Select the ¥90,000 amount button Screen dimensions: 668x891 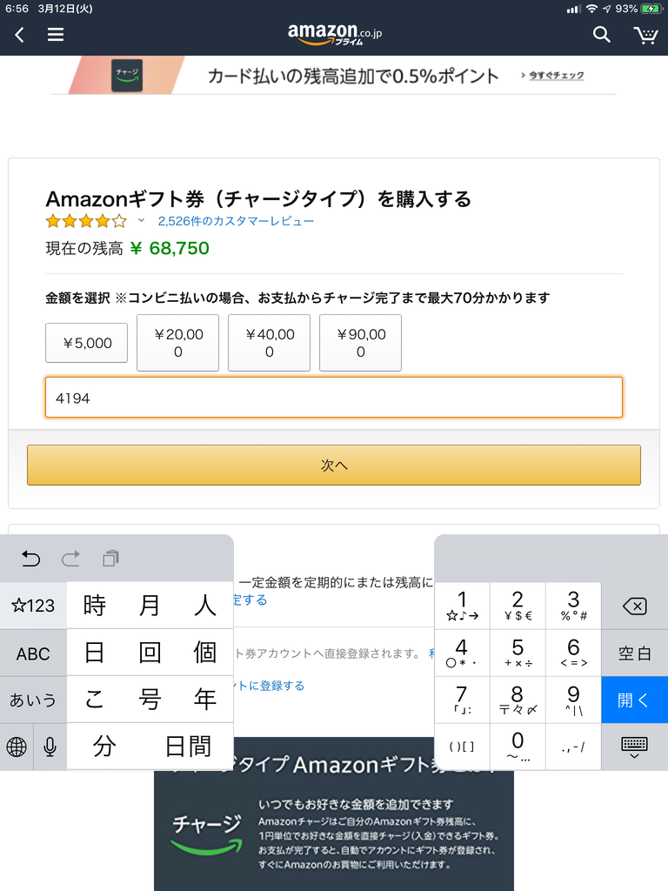pos(361,343)
